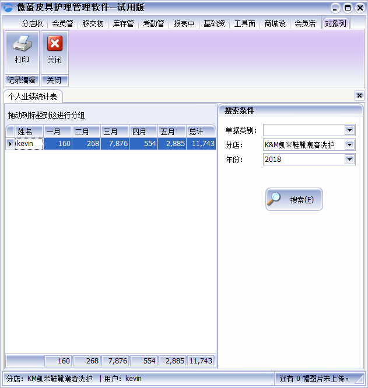Click the app logo in title bar
This screenshot has height=388, width=368.
(8, 8)
